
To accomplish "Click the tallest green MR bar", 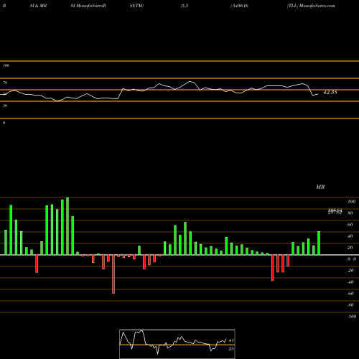I will pos(67,226).
